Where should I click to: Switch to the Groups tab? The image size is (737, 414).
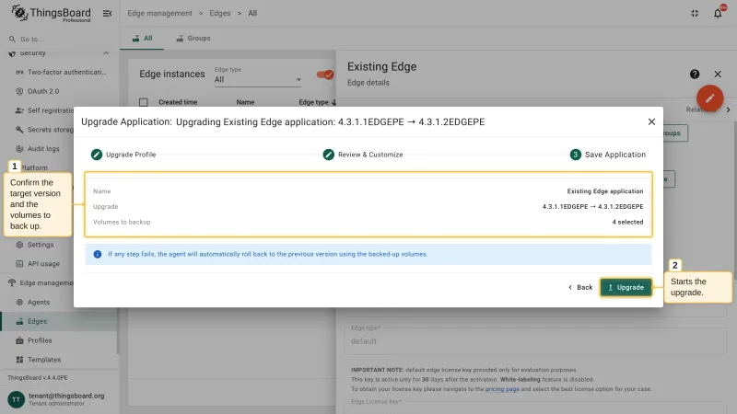click(193, 38)
